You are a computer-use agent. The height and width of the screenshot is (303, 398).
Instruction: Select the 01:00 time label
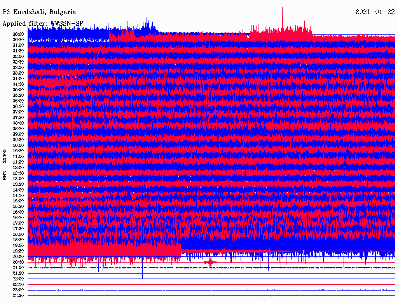(18, 45)
